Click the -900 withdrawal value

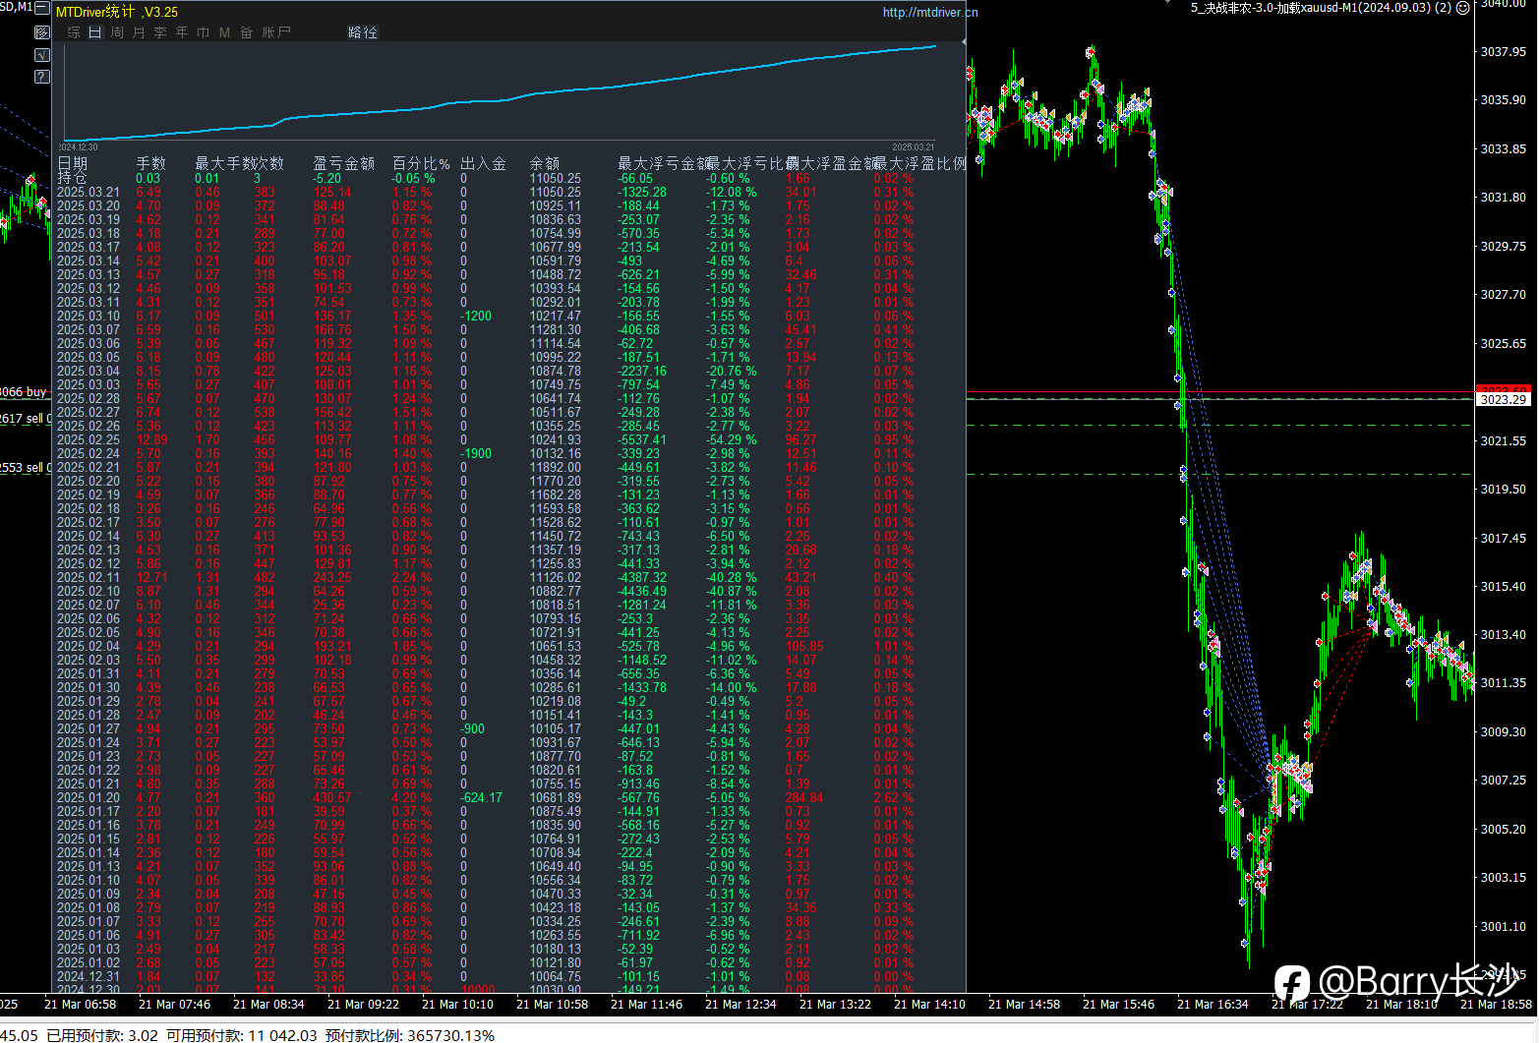coord(473,728)
